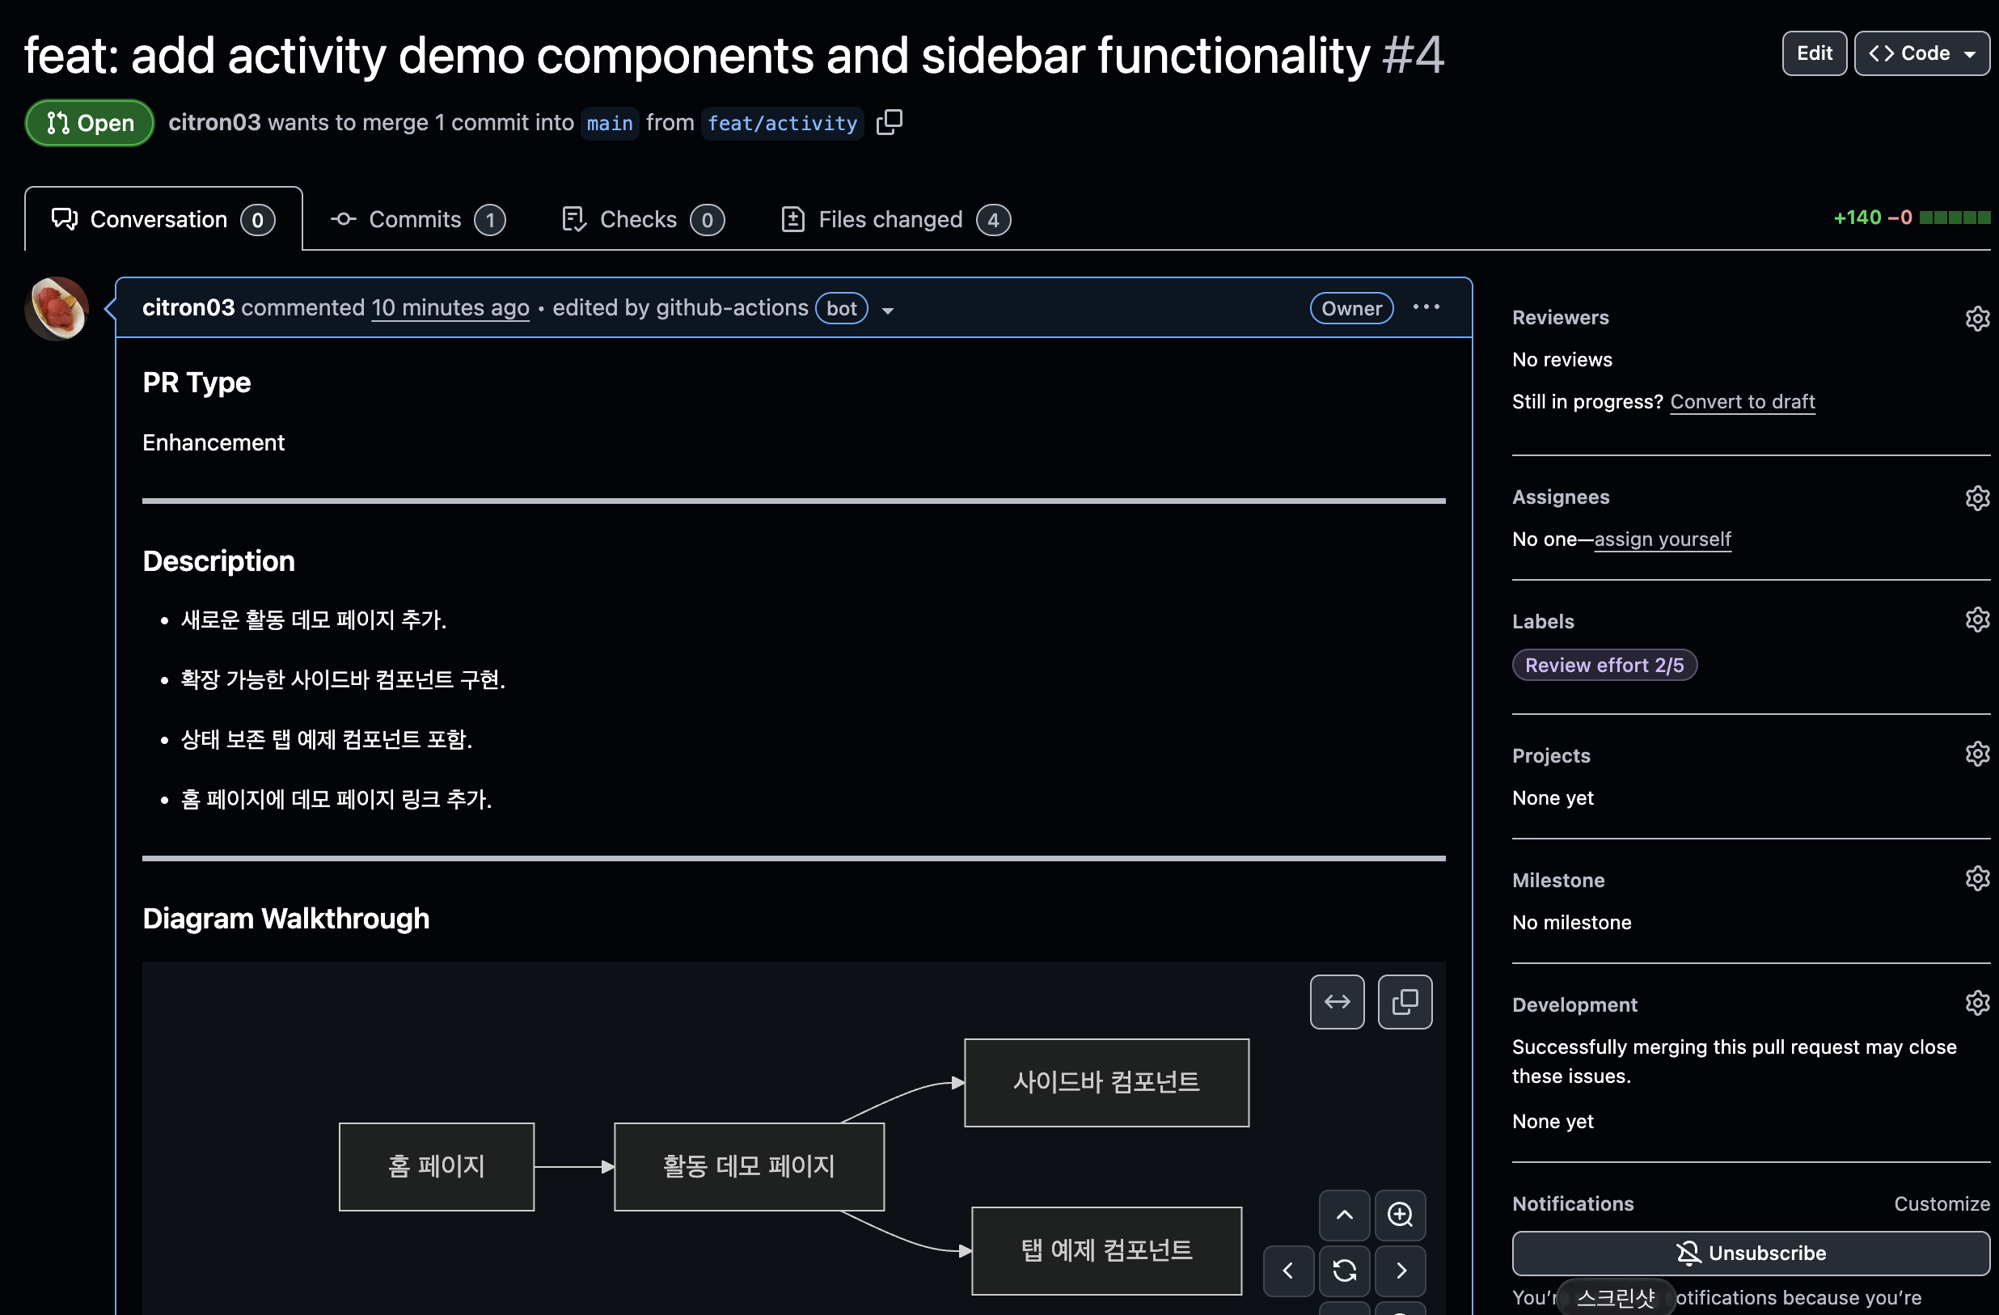Viewport: 1999px width, 1315px height.
Task: Pan the diagram right
Action: (1400, 1271)
